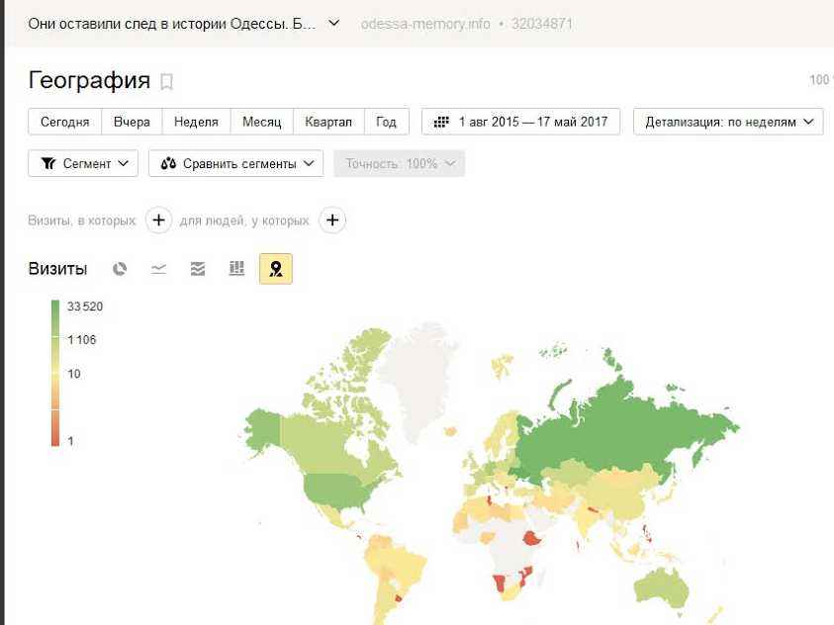Select the Вчера period tab

tap(132, 122)
